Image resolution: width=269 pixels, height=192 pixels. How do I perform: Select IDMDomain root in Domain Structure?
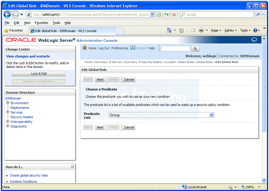tap(13, 98)
